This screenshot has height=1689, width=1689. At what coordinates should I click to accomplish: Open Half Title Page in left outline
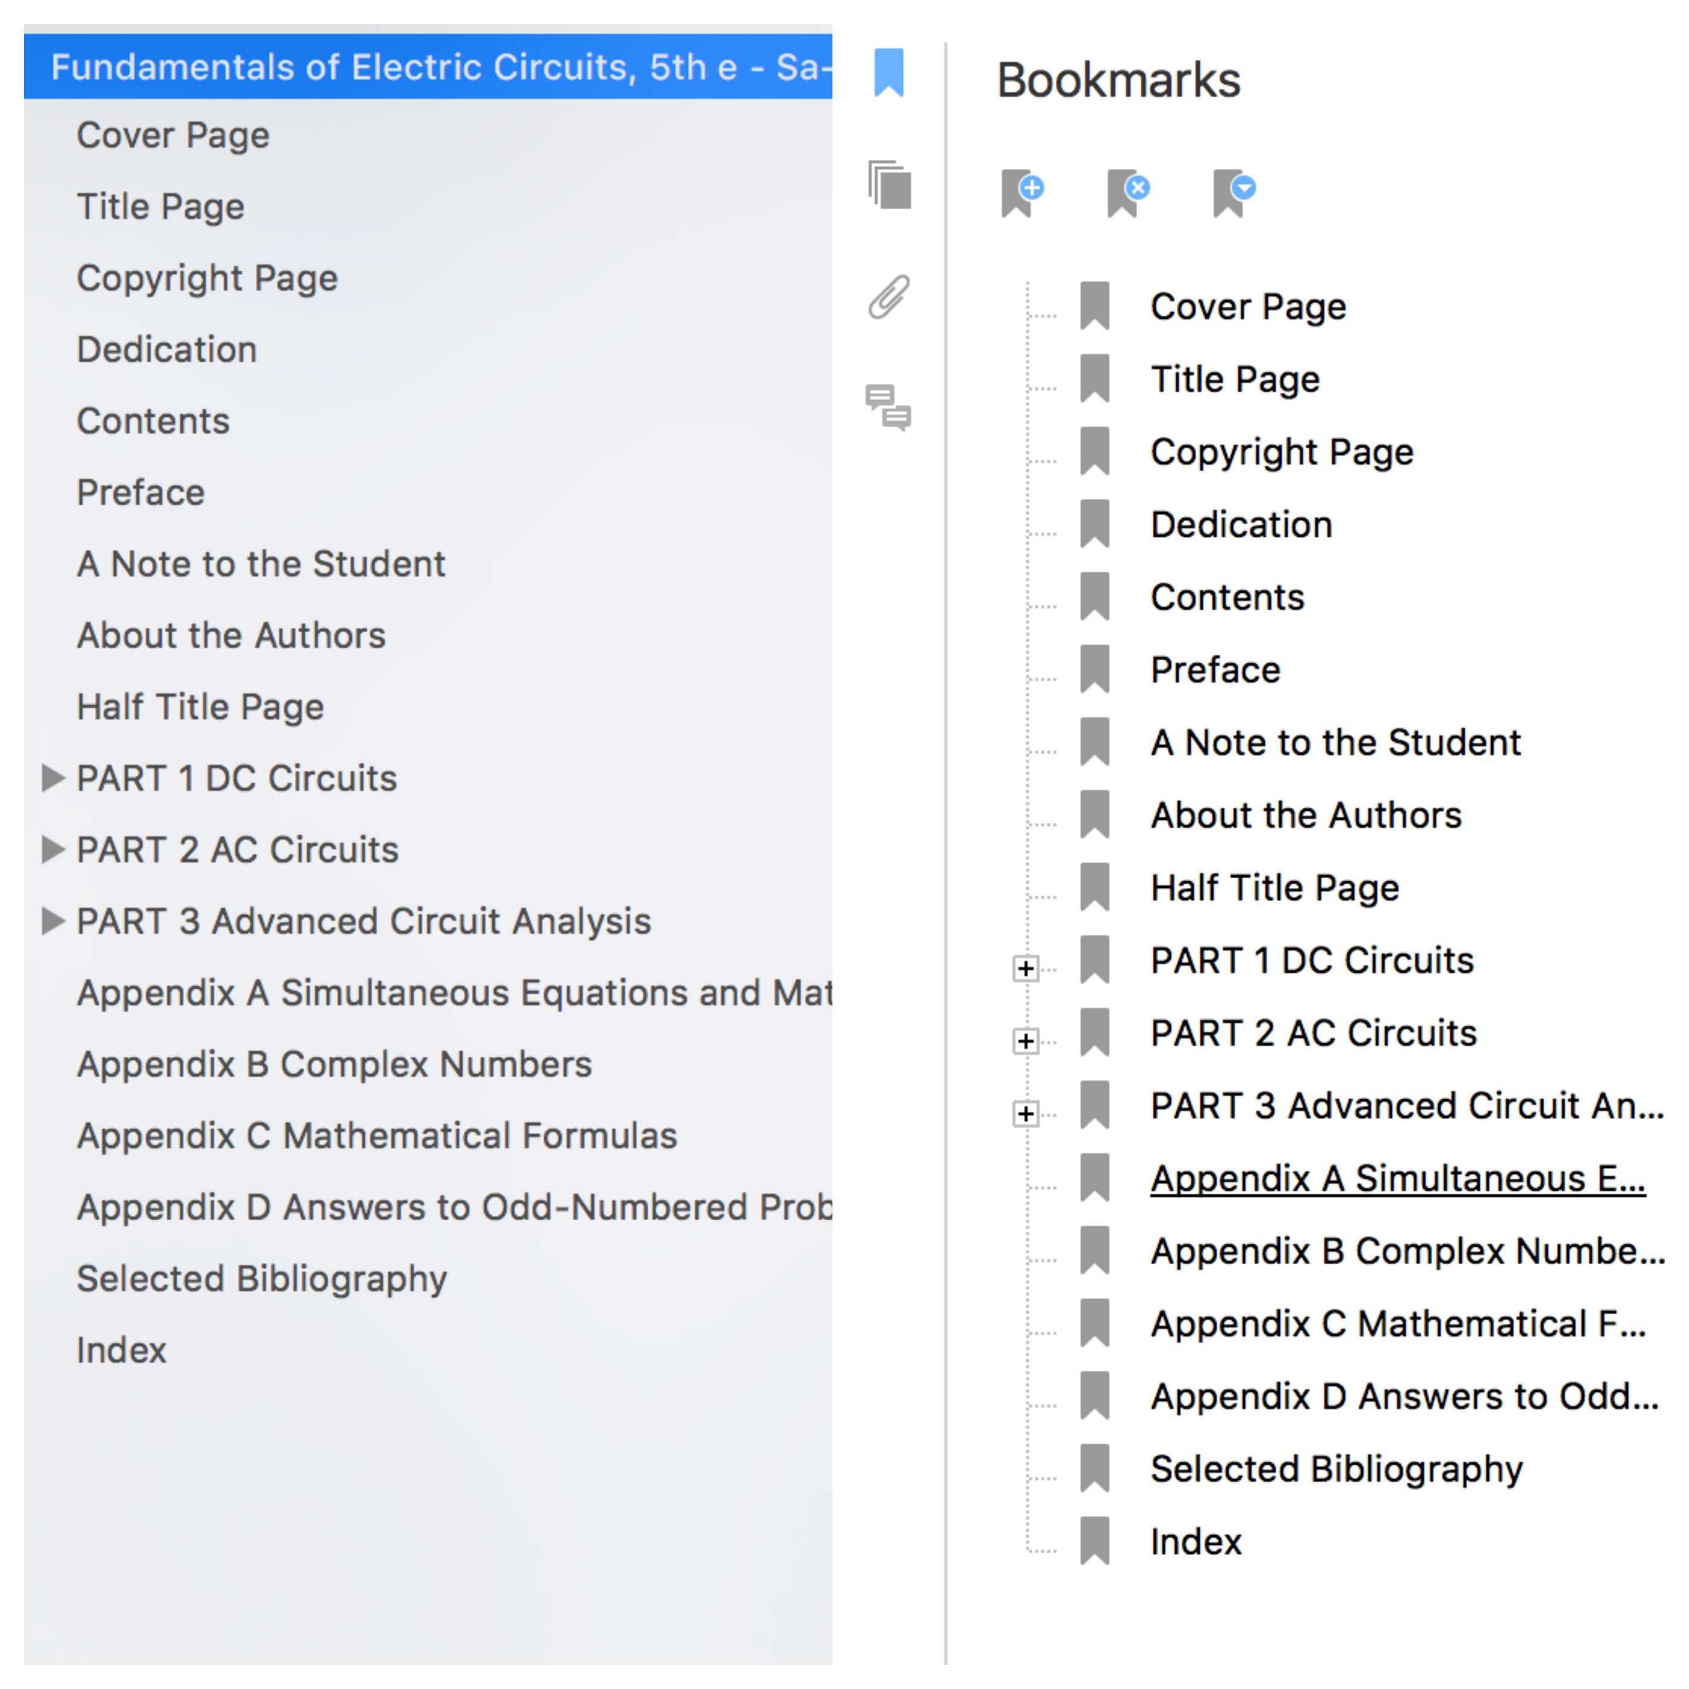click(200, 707)
